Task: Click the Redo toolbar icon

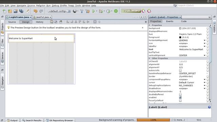Action: pyautogui.click(x=41, y=11)
